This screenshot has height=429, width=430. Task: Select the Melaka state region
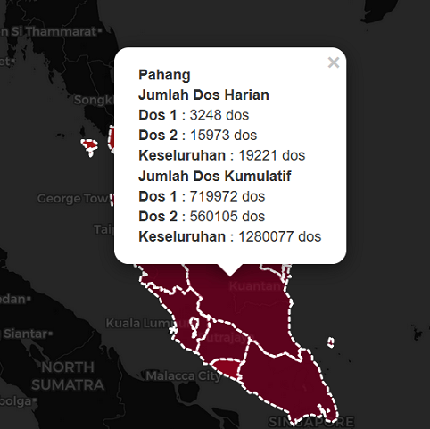227,368
